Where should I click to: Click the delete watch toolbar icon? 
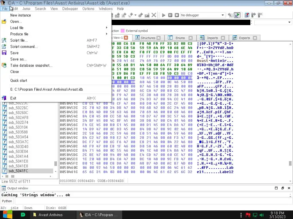pyautogui.click(x=260, y=15)
